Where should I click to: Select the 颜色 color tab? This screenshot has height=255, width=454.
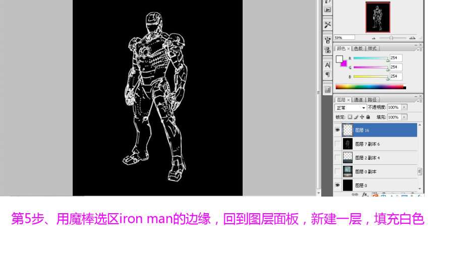[341, 48]
